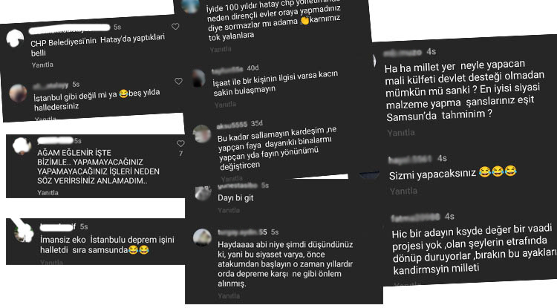This screenshot has width=557, height=308.
Task: Reply to Ha ha millet yer comment
Action: [x=401, y=133]
